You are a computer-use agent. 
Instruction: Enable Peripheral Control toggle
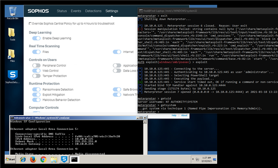tap(37, 66)
